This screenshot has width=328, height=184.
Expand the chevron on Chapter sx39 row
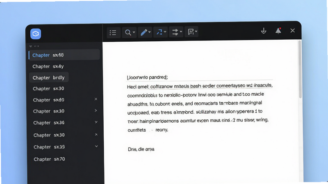[96, 146]
